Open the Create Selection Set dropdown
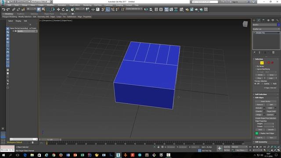The width and height of the screenshot is (281, 158). pos(134,9)
